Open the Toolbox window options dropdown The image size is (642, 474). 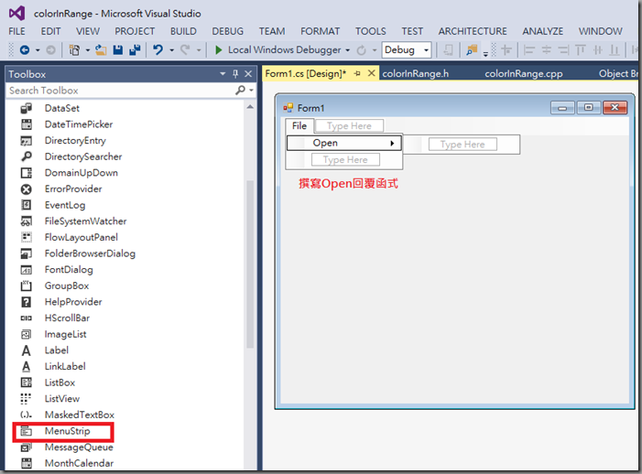(x=223, y=73)
